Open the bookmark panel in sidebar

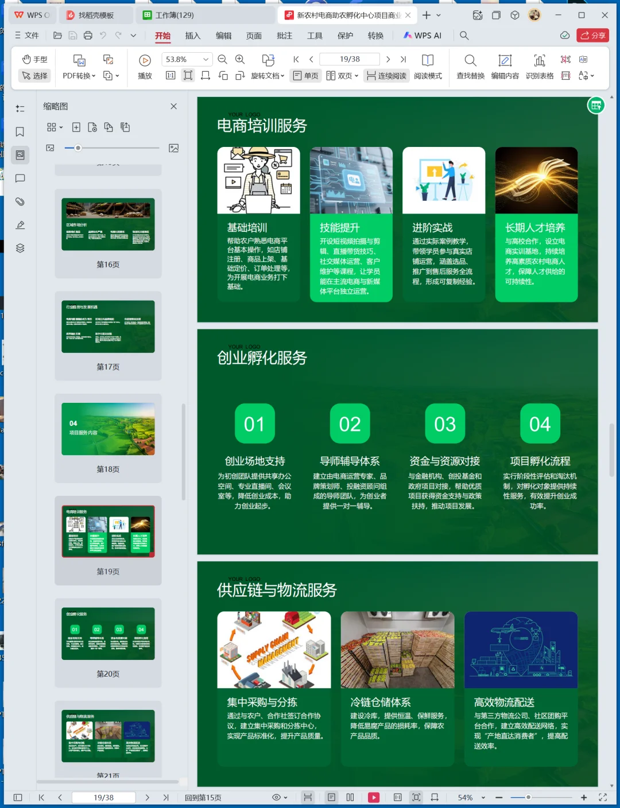click(20, 131)
